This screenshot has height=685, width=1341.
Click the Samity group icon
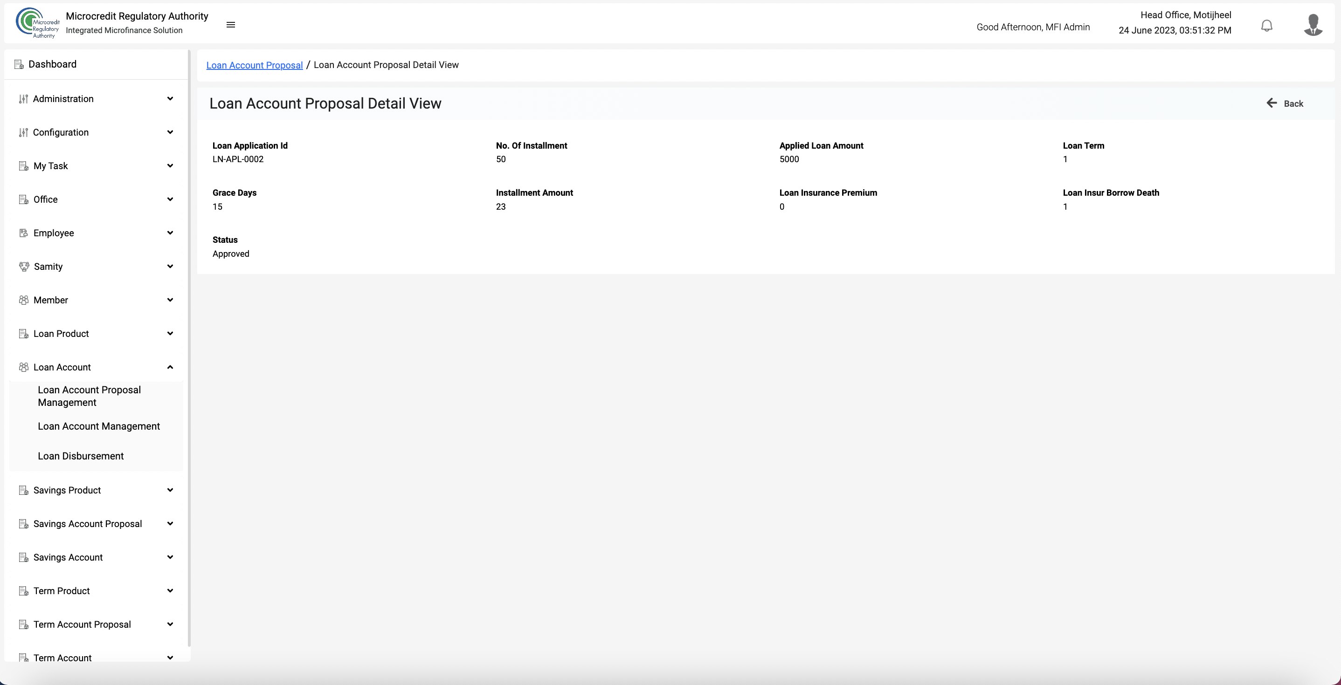tap(24, 267)
